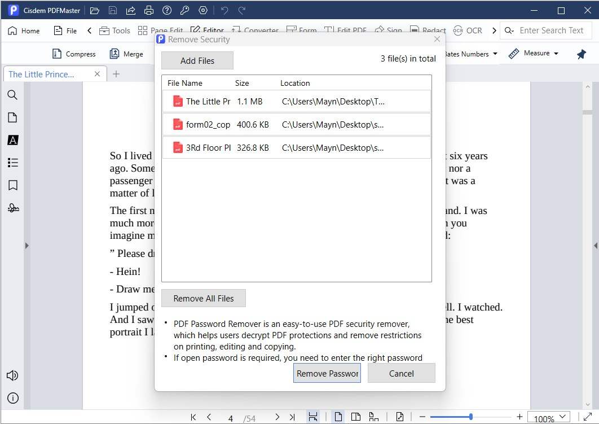Switch to the OCR tab
The image size is (599, 424).
pos(468,30)
